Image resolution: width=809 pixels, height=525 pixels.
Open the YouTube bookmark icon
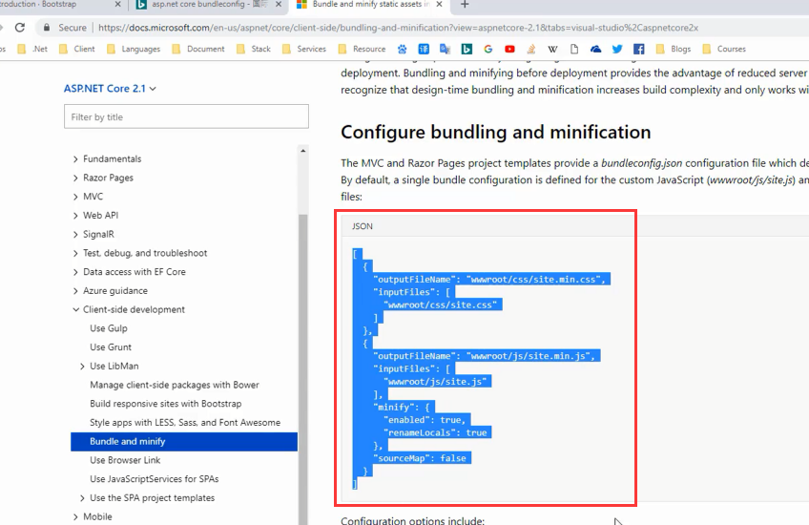point(509,49)
